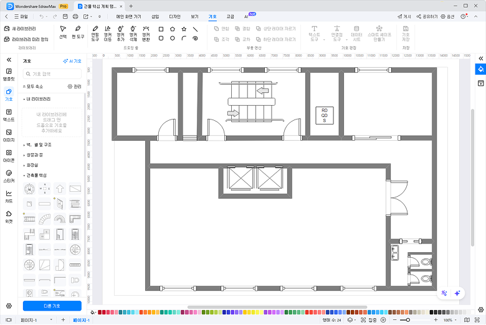Image resolution: width=486 pixels, height=325 pixels.
Task: Switch to the View tab (보기)
Action: [194, 16]
